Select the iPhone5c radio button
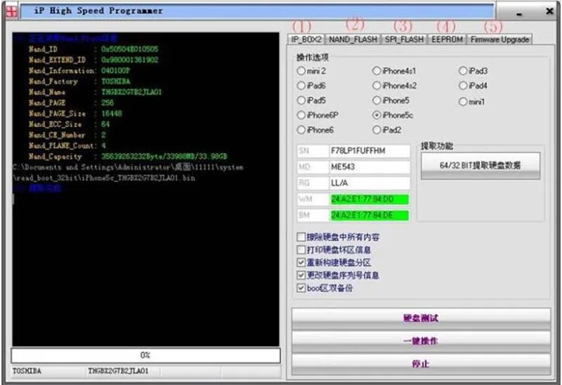 (393, 115)
